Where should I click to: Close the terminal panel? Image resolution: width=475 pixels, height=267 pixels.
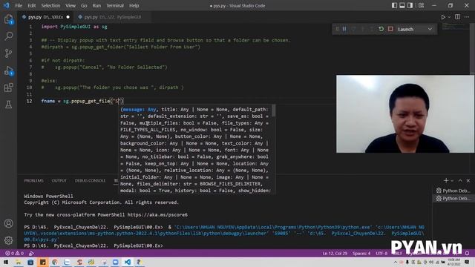pos(468,180)
